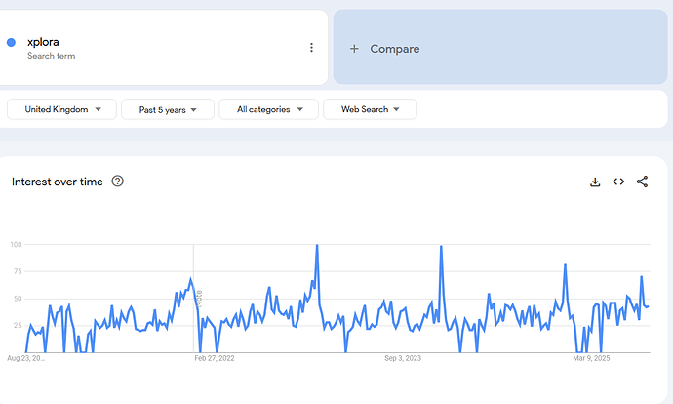Click the tallest peak before Sep 2023 label
Image resolution: width=673 pixels, height=404 pixels.
pos(317,246)
